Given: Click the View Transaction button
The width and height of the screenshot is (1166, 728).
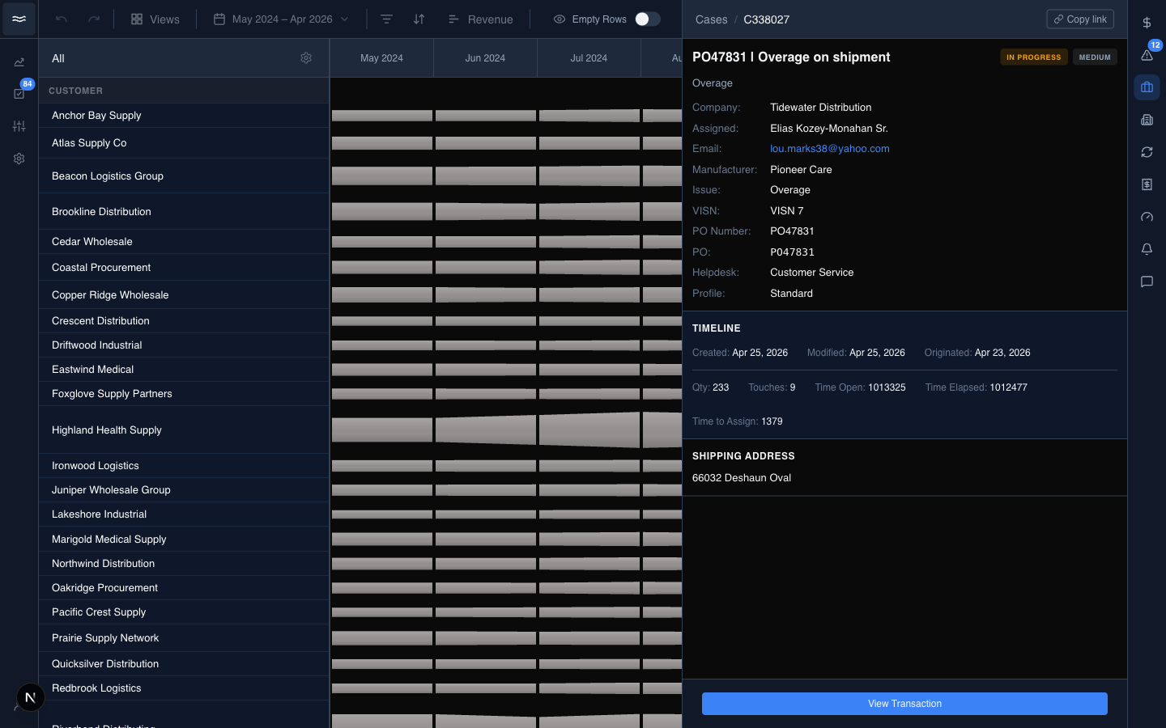Looking at the screenshot, I should (904, 704).
